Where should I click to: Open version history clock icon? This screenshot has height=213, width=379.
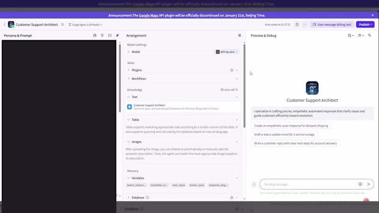coord(297,25)
